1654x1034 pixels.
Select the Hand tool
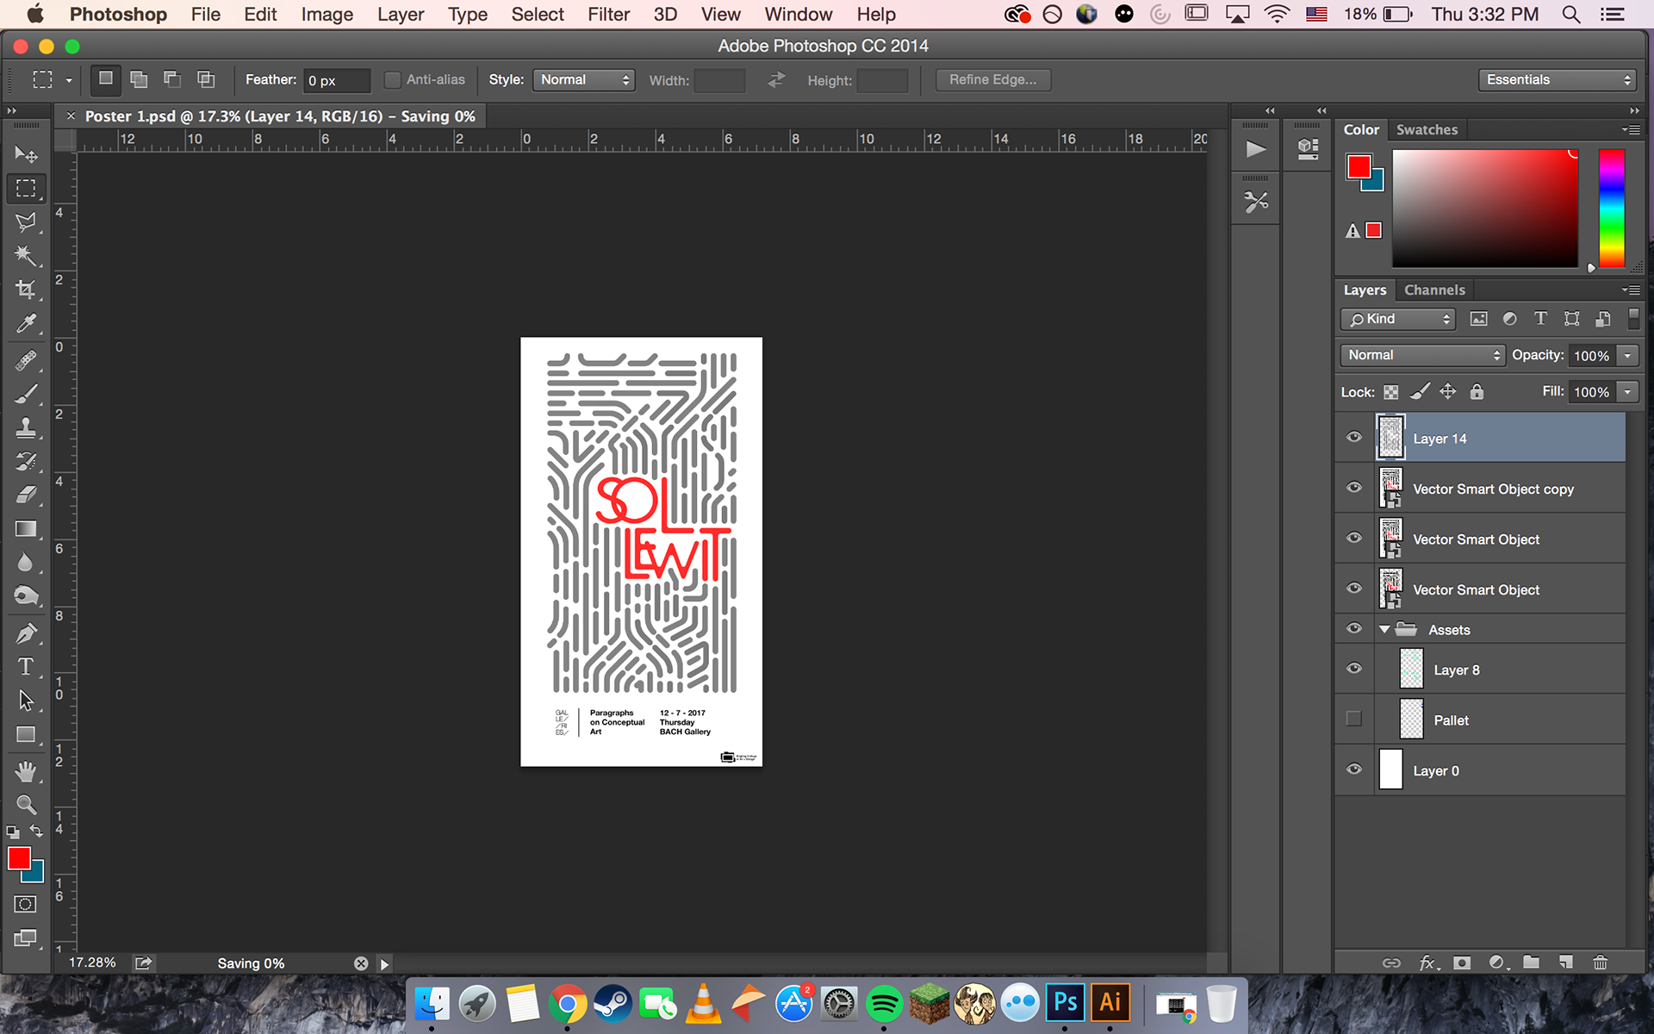point(26,771)
